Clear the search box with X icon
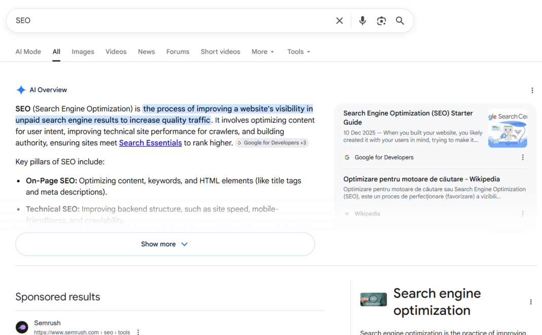The width and height of the screenshot is (542, 335). (340, 21)
